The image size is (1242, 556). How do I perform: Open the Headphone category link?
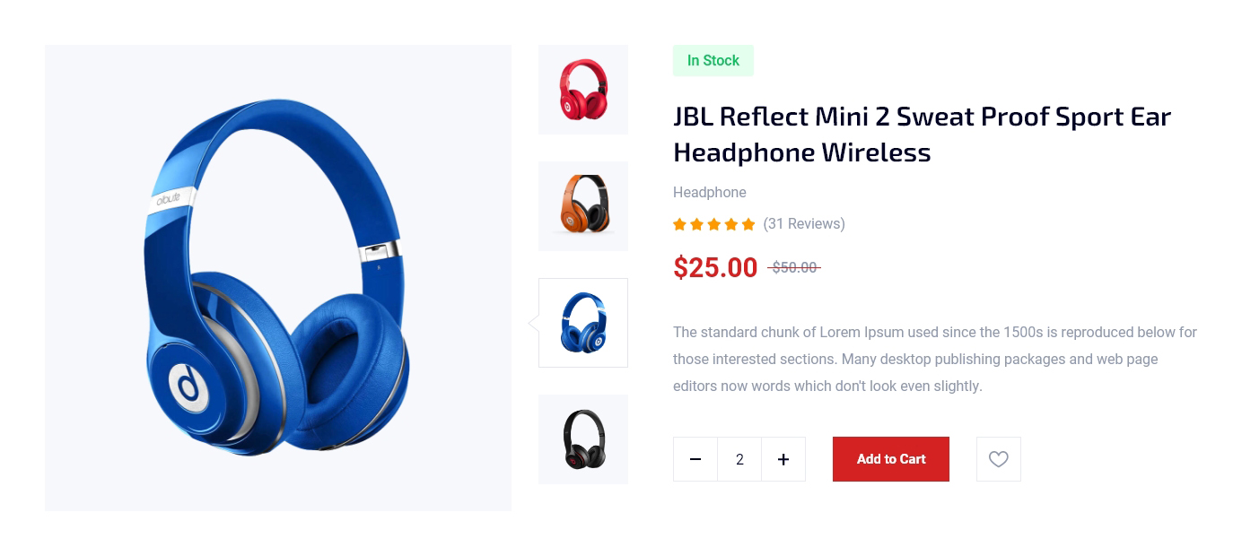click(710, 192)
